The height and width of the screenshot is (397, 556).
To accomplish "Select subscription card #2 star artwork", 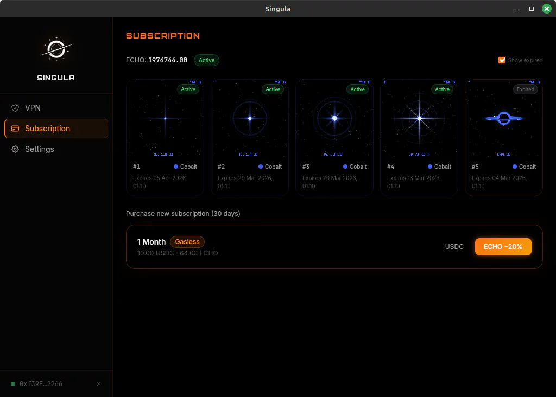I will pyautogui.click(x=250, y=118).
